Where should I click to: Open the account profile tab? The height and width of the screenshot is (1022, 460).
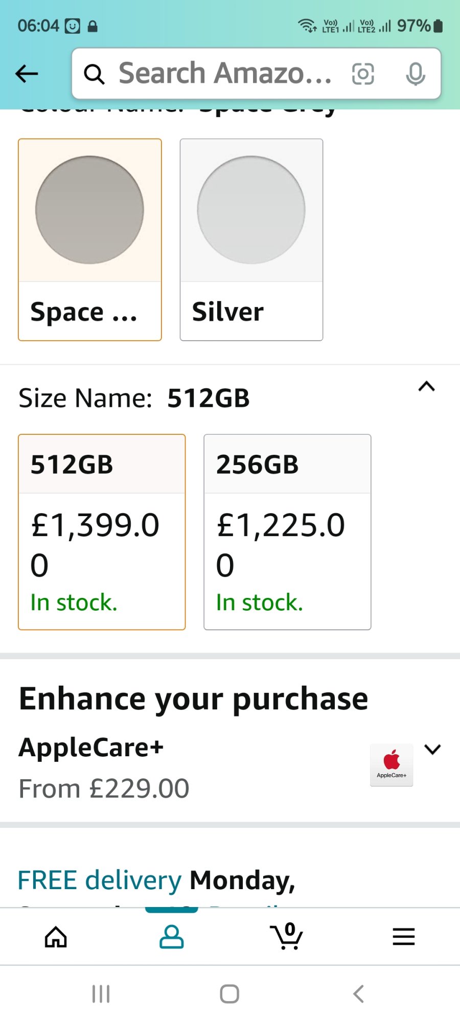(171, 937)
